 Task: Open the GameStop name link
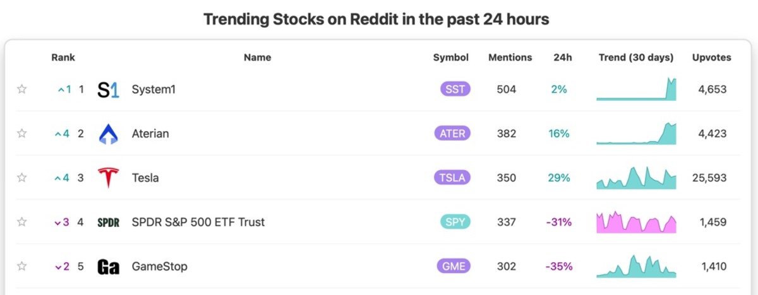tap(159, 267)
